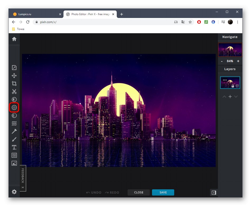The width and height of the screenshot is (251, 206).
Task: Click the Navigate panel header
Action: click(230, 37)
